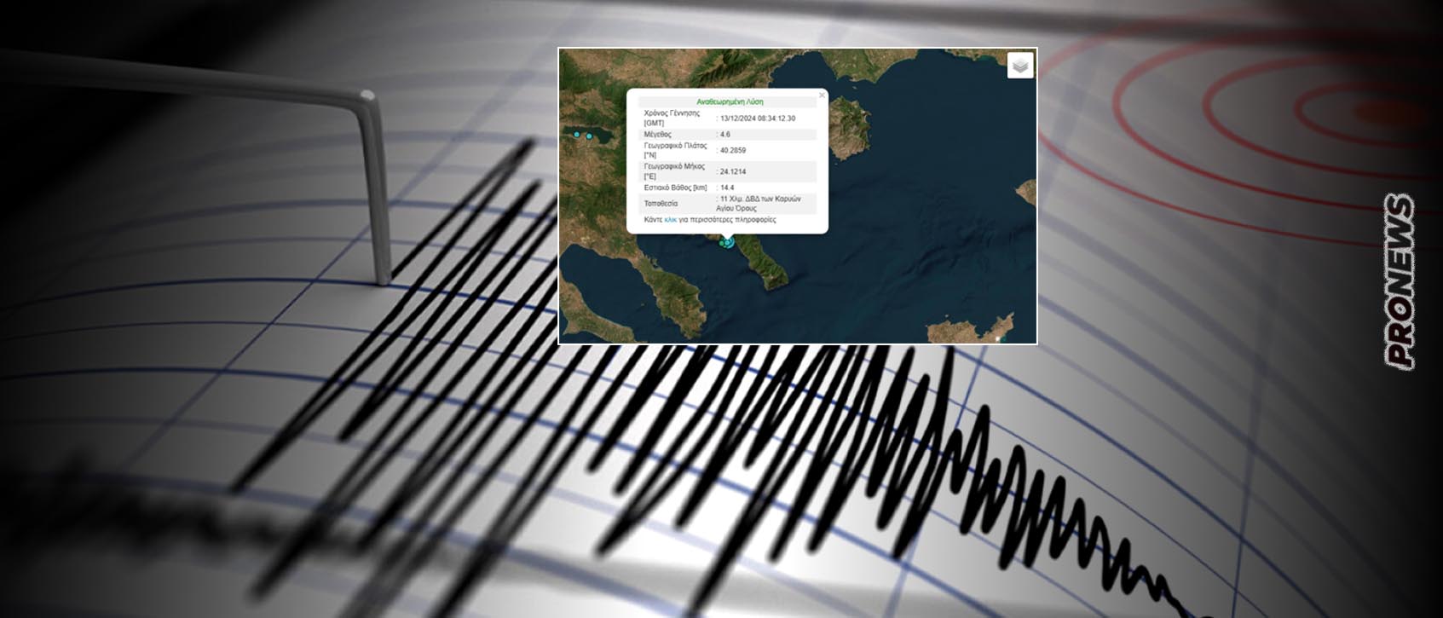The width and height of the screenshot is (1443, 618).
Task: Click the focal depth value 14.4
Action: tap(726, 188)
